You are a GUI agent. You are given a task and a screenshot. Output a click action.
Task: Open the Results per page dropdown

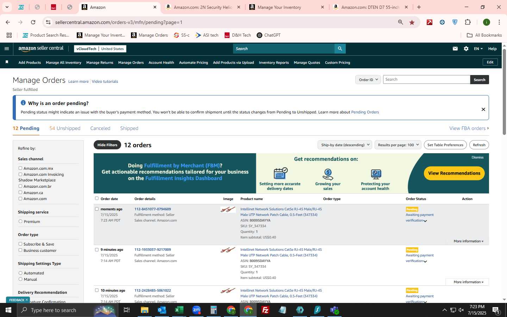click(x=398, y=145)
